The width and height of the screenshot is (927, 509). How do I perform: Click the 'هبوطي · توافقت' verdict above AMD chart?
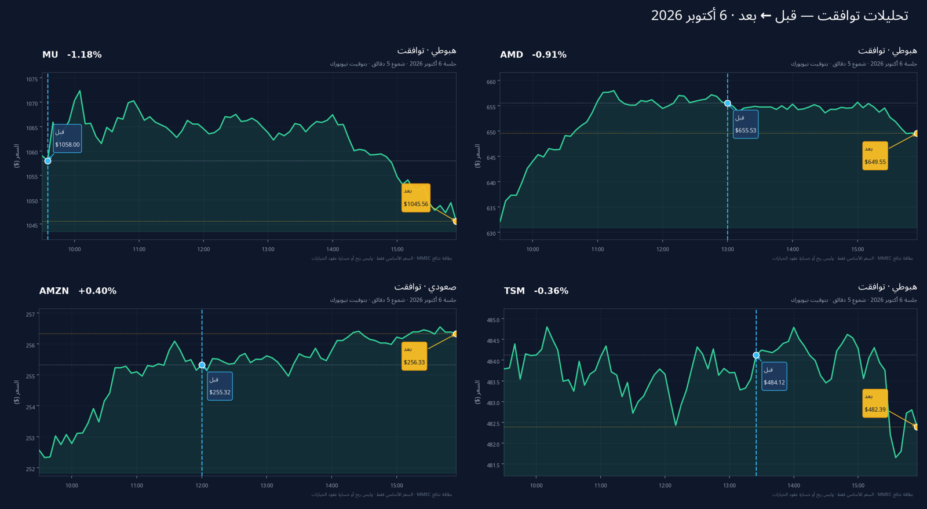888,50
